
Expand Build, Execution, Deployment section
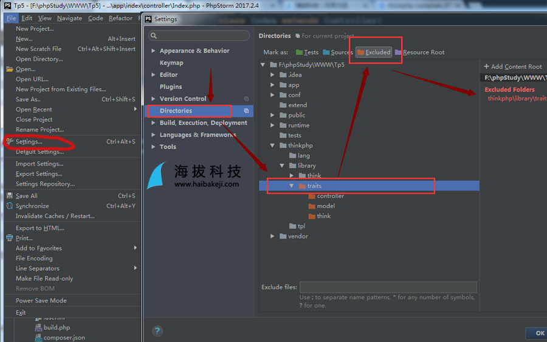pyautogui.click(x=153, y=122)
